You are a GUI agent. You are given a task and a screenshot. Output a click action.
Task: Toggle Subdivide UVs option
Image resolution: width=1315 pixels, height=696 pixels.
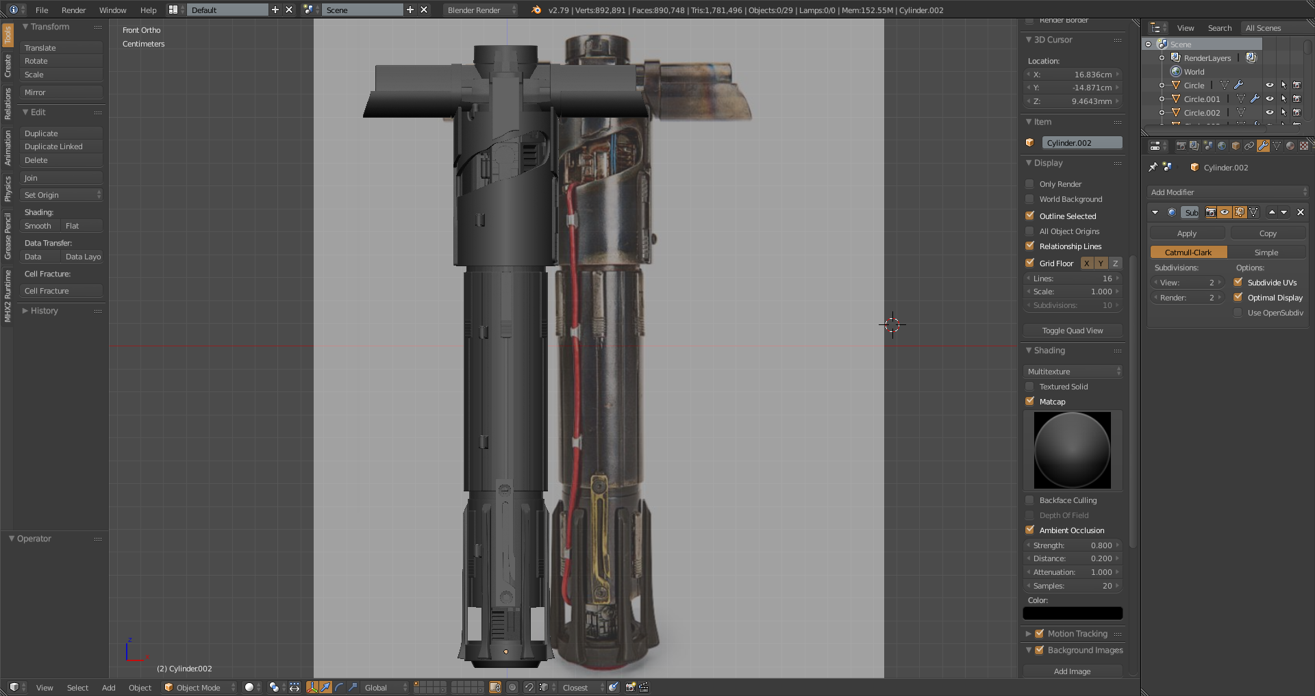click(1238, 282)
